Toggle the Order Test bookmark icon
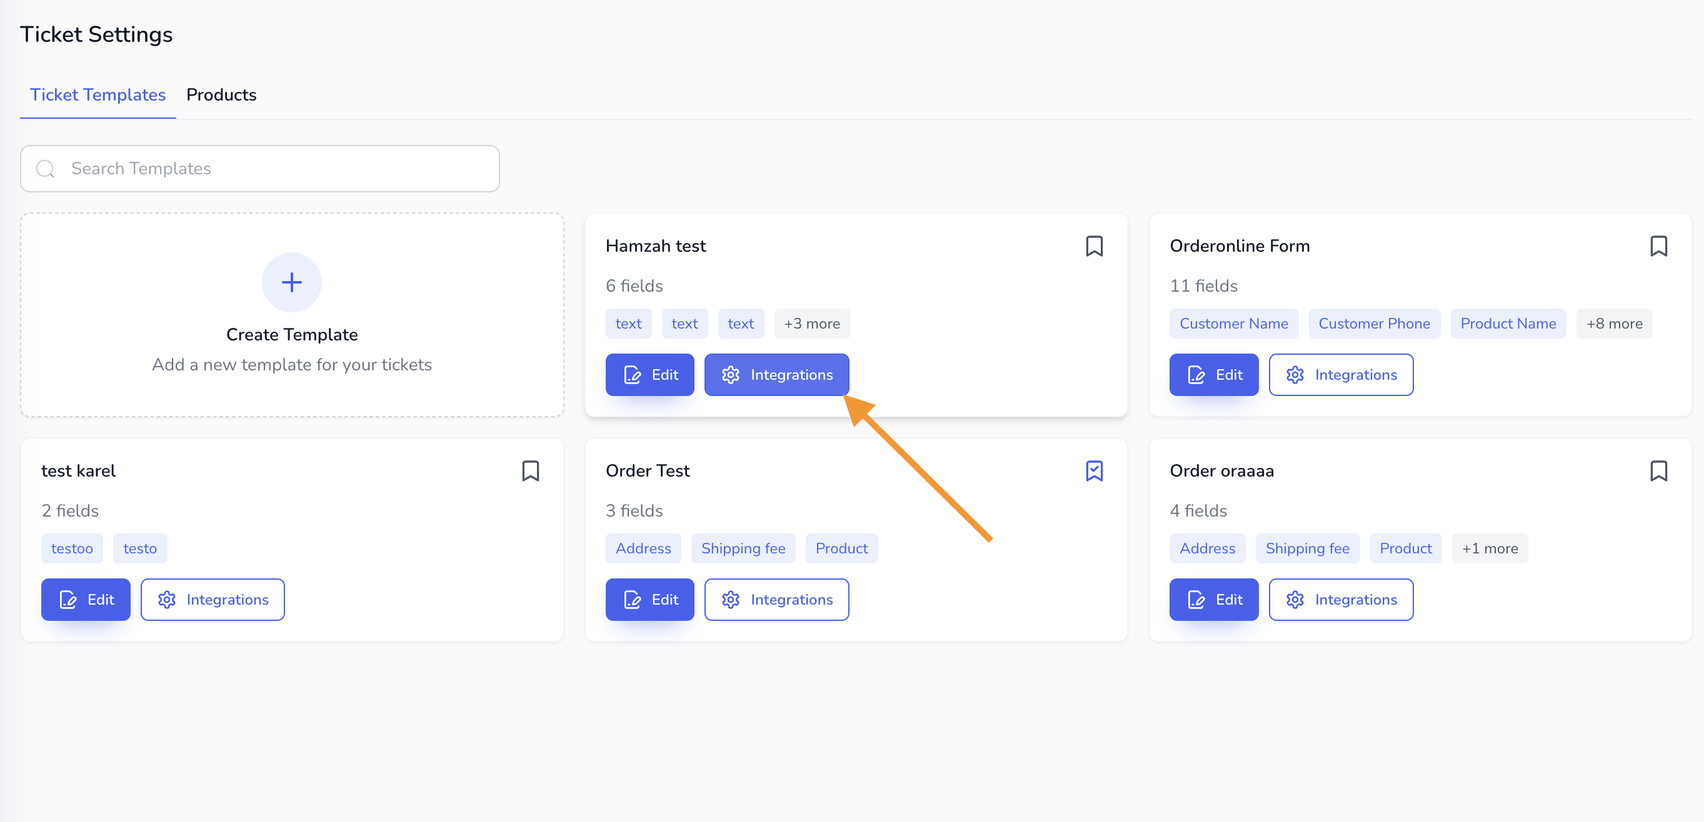The image size is (1704, 822). (x=1094, y=470)
